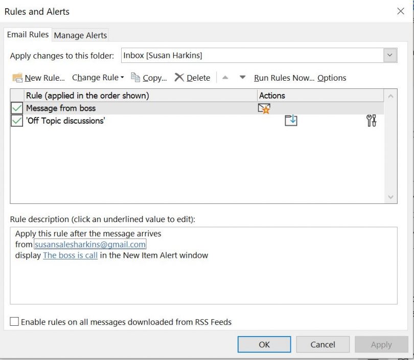Click the Delete rule icon
Image resolution: width=414 pixels, height=360 pixels.
[x=180, y=77]
